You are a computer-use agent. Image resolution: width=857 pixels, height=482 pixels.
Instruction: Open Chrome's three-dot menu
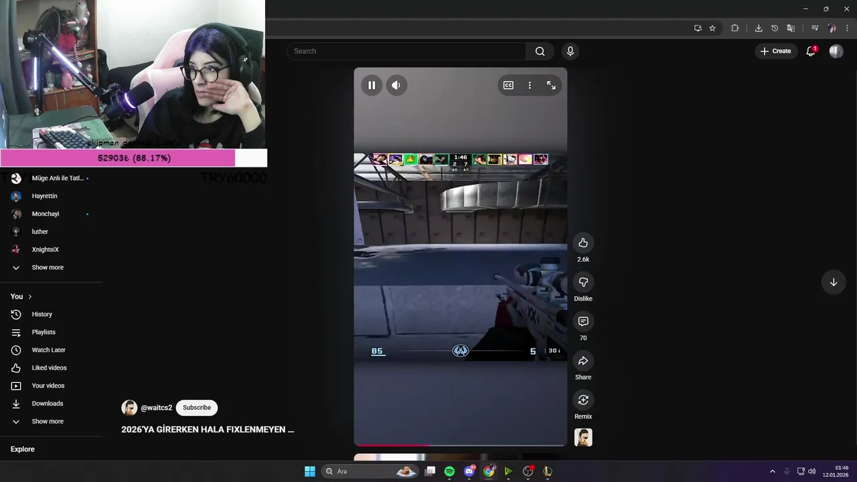pos(848,28)
